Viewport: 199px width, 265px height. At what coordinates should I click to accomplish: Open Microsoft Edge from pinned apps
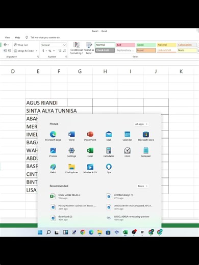tap(53, 136)
